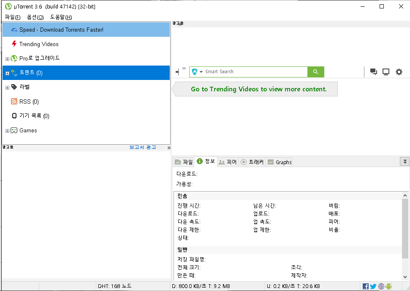Switch to the Graphs tab
Image resolution: width=410 pixels, height=291 pixels.
pos(279,162)
